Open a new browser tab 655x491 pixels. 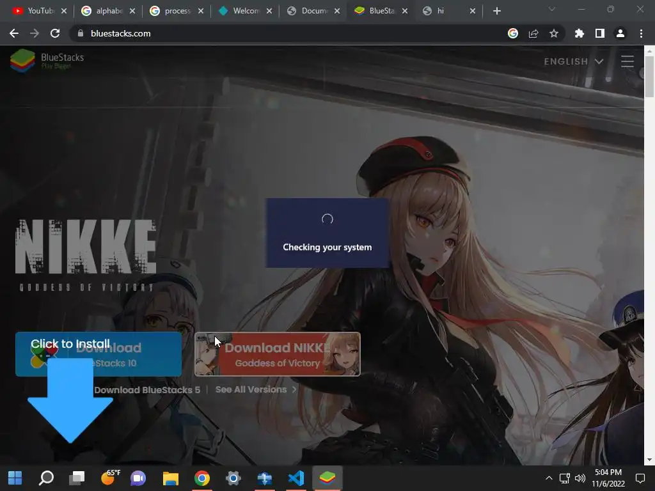496,11
